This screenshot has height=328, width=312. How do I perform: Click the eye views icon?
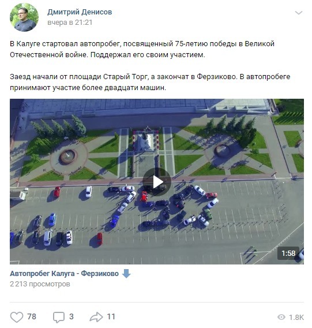[281, 318]
